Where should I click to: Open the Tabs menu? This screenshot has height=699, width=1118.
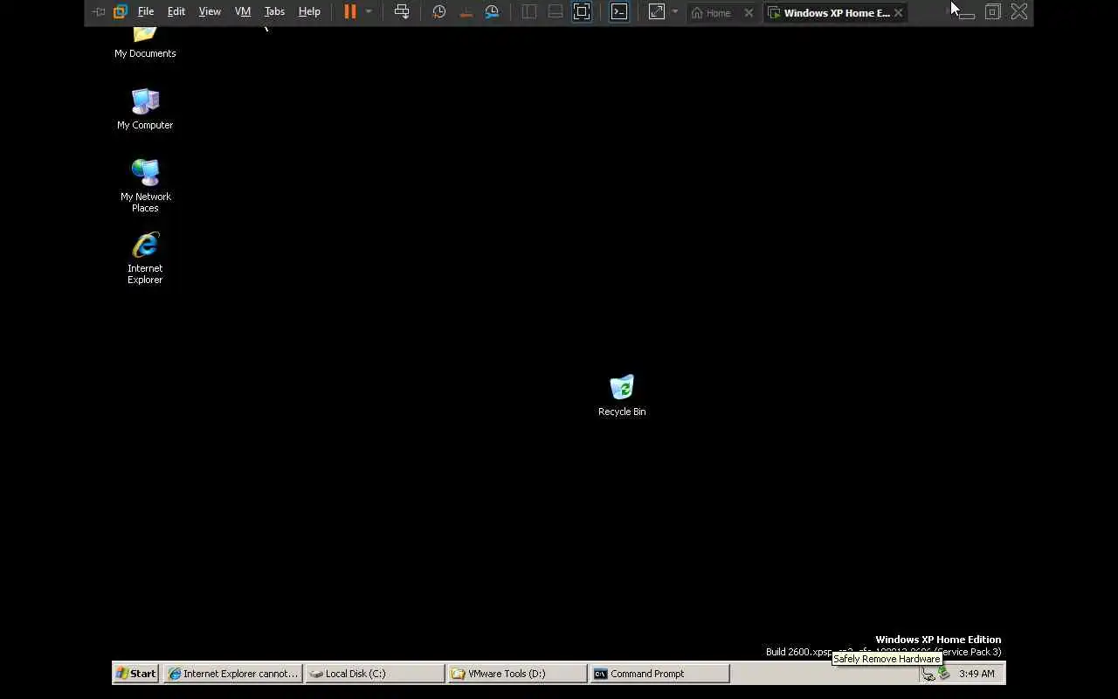click(x=274, y=12)
